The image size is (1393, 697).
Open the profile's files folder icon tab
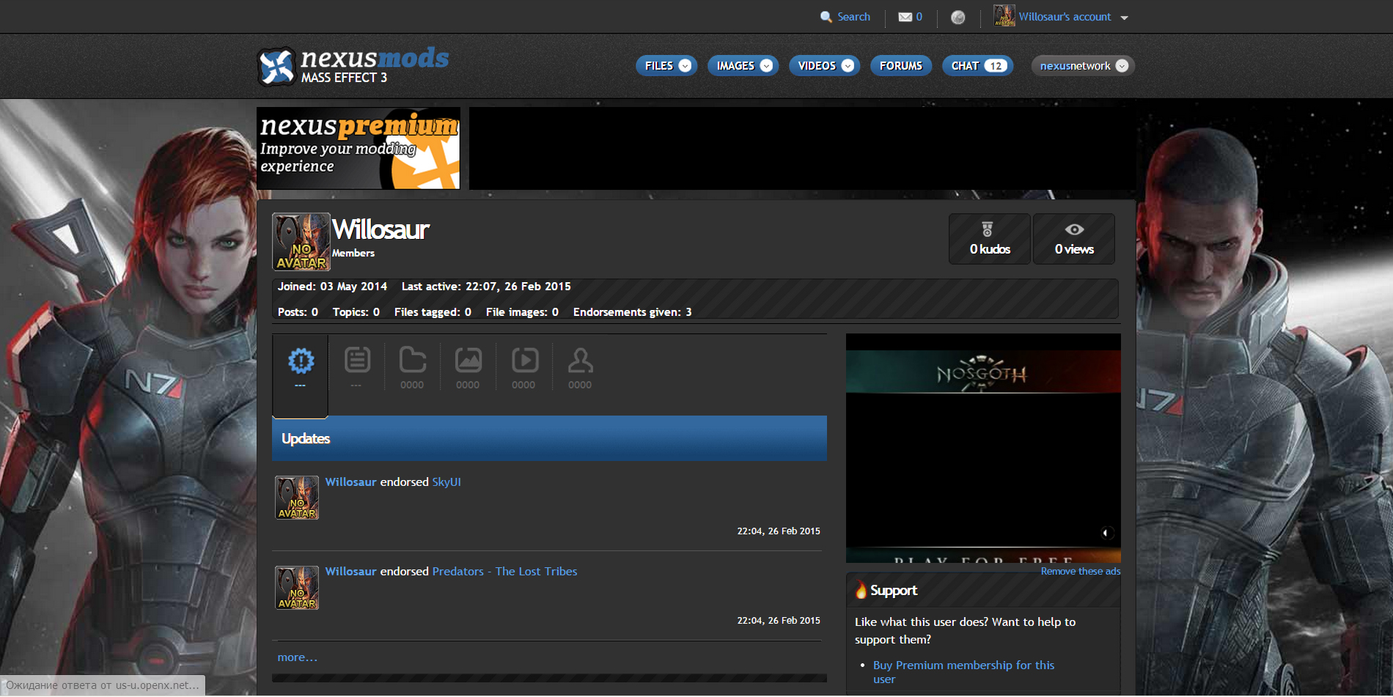coord(412,361)
